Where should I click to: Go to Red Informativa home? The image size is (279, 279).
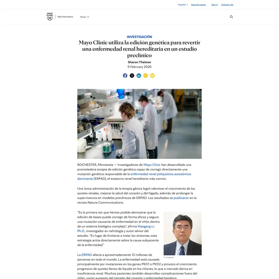65,17
